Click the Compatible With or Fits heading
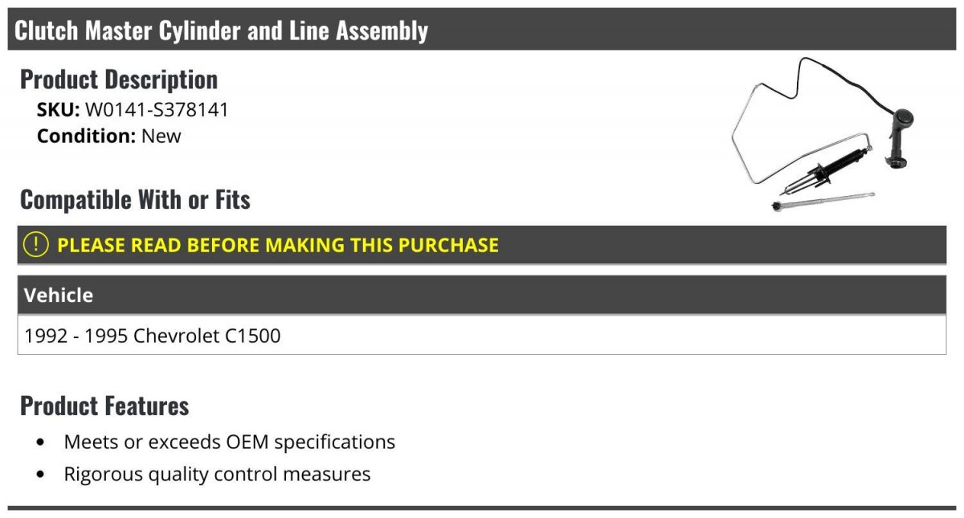The height and width of the screenshot is (518, 964). click(135, 199)
